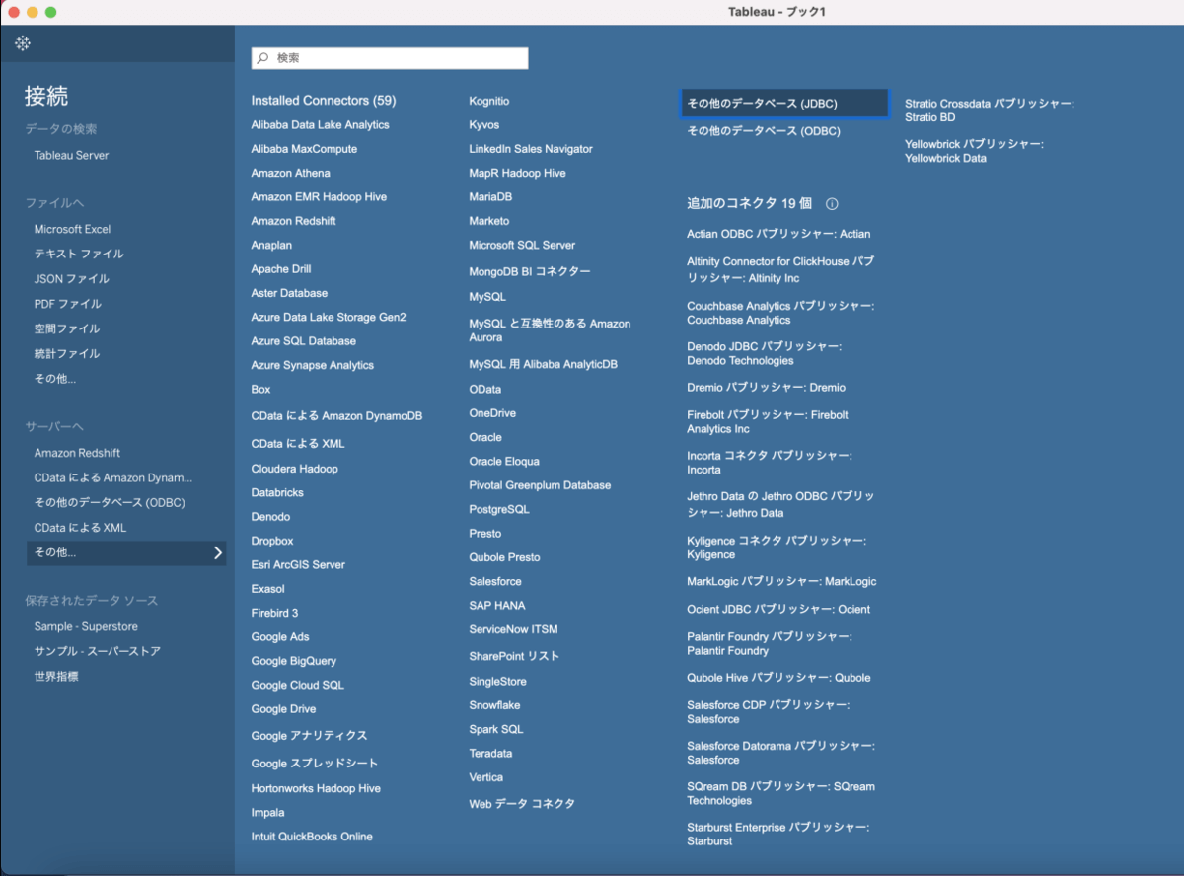Select その他のデータベース (JDBC) highlighted entry
This screenshot has width=1184, height=876.
(784, 103)
